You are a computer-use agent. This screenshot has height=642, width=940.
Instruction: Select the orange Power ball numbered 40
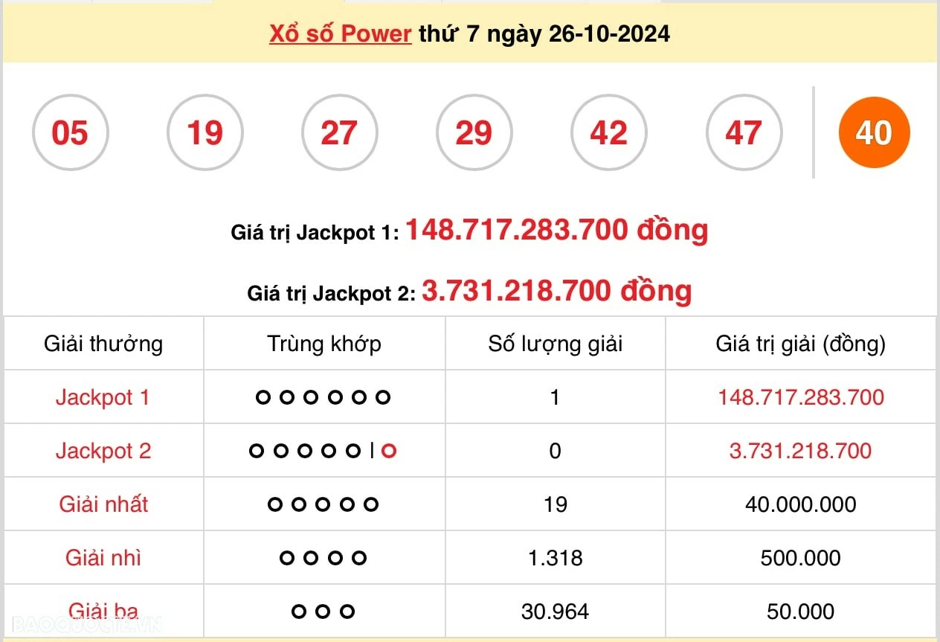click(874, 132)
